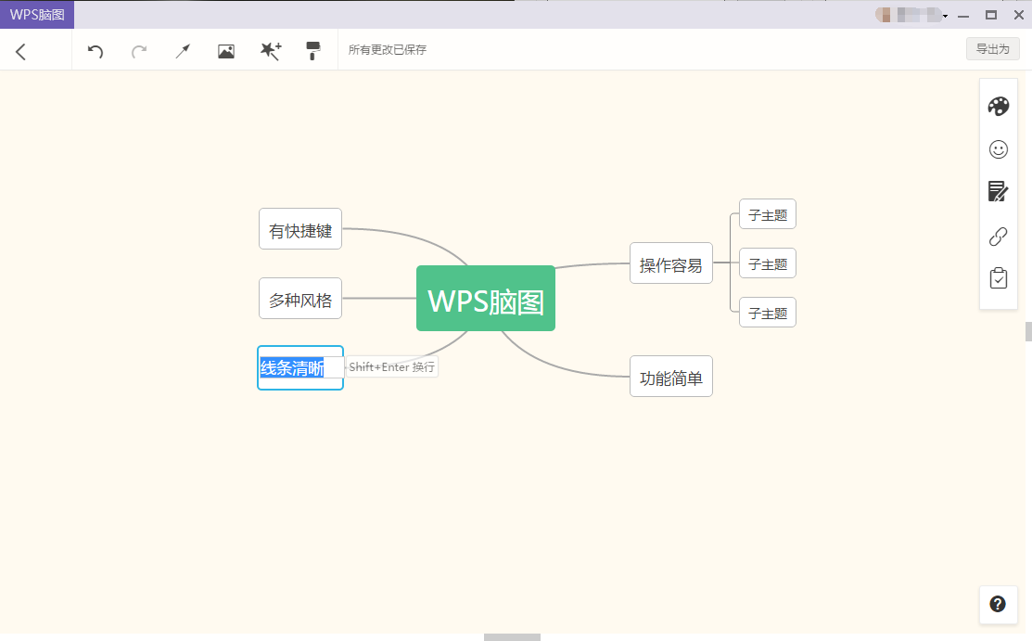The height and width of the screenshot is (641, 1032).
Task: Redo the reverted change
Action: (x=139, y=51)
